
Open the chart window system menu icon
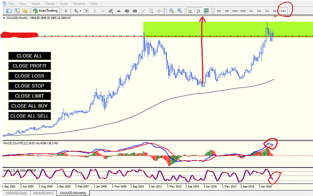(x=4, y=3)
